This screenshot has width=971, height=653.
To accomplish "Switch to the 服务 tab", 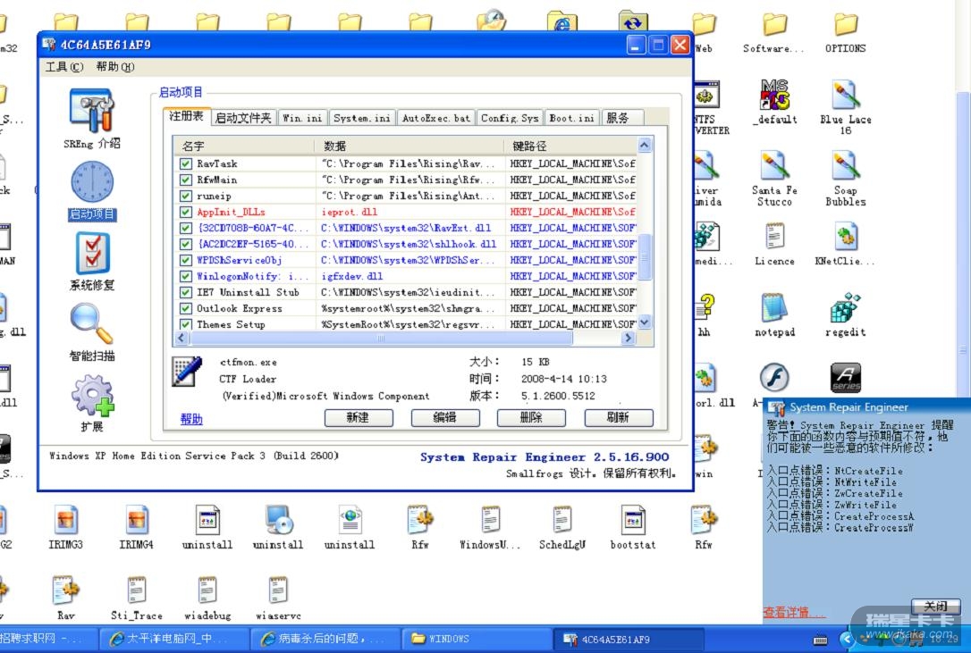I will [x=621, y=118].
